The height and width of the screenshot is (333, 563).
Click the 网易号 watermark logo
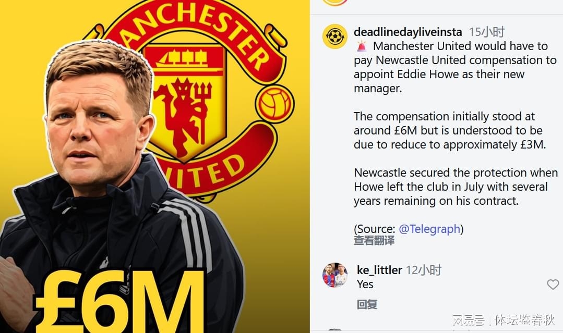click(x=468, y=320)
